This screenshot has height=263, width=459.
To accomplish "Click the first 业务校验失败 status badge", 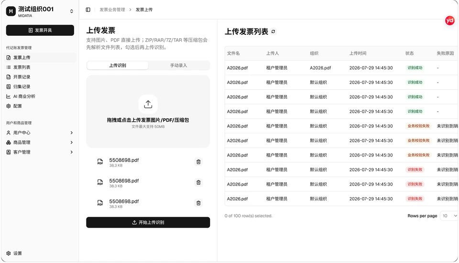I will point(419,126).
